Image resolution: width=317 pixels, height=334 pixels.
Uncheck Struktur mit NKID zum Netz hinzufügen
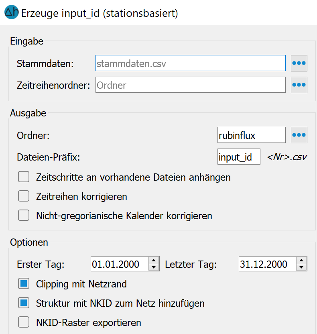24,303
